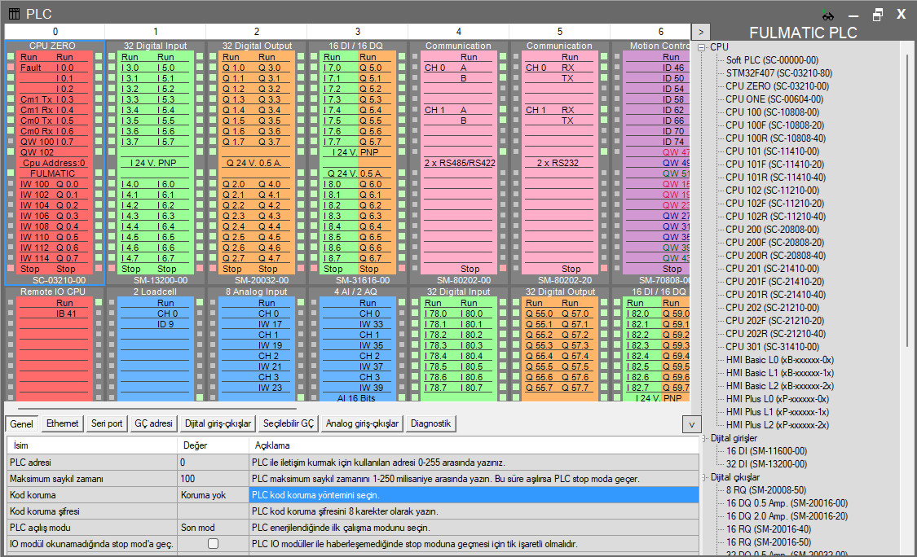Open the PLC açılış modu value dropdown
The image size is (917, 557).
tap(212, 527)
